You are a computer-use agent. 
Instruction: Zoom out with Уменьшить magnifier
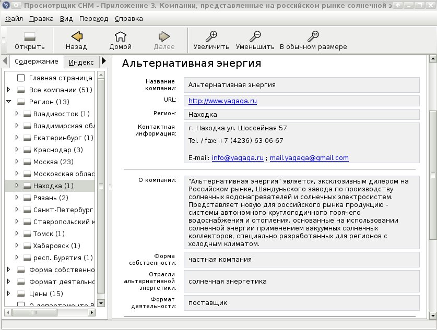click(255, 41)
